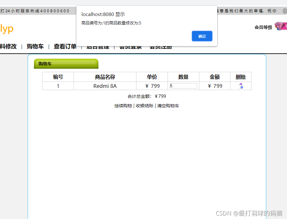The image size is (287, 219).
Task: Click the 商品名称 column header
Action: click(105, 77)
